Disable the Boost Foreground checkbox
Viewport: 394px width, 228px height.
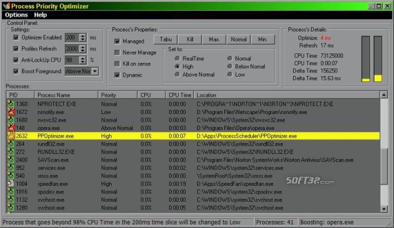click(16, 71)
